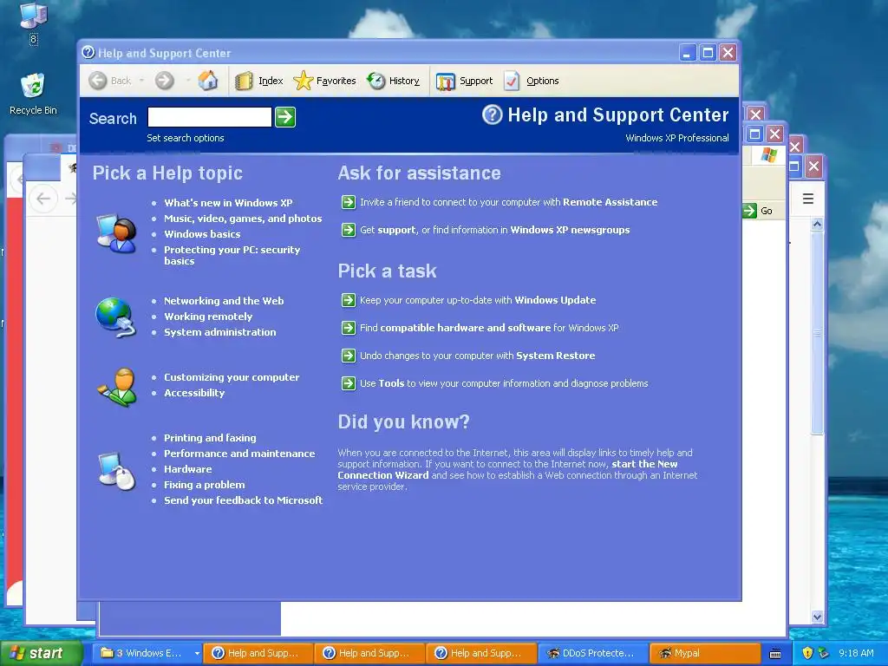The image size is (888, 666).
Task: Switch to second Help and Support taskbar button
Action: (369, 654)
